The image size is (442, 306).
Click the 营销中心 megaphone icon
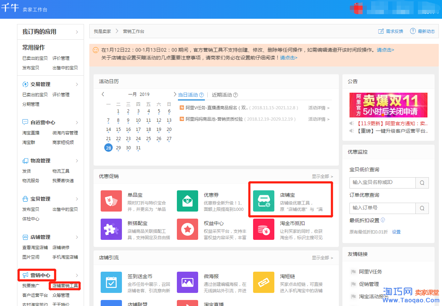25,275
